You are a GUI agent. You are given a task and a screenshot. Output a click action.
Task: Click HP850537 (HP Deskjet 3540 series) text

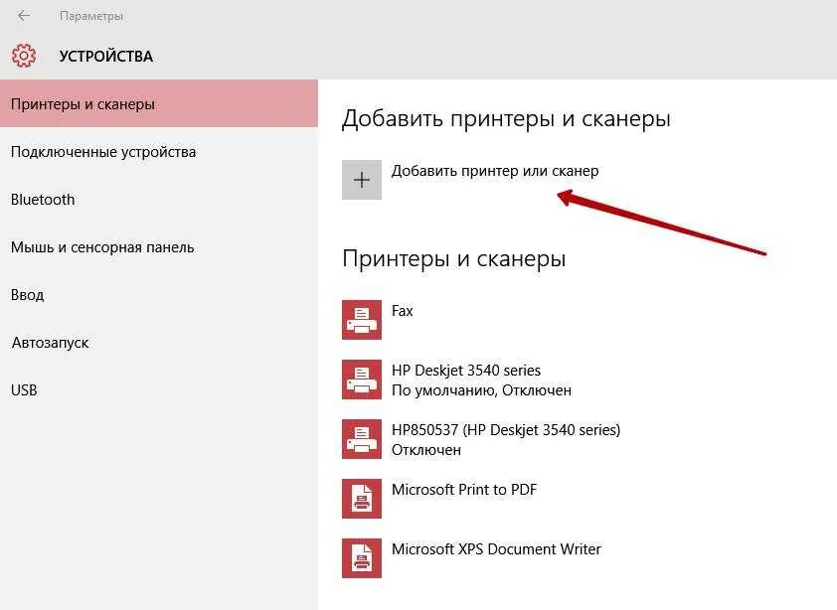[506, 430]
